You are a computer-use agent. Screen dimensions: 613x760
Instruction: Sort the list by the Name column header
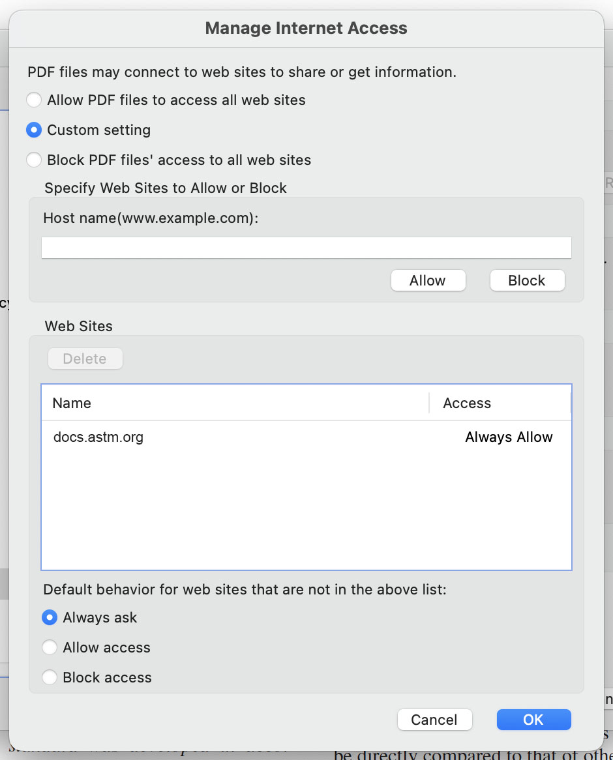tap(72, 403)
